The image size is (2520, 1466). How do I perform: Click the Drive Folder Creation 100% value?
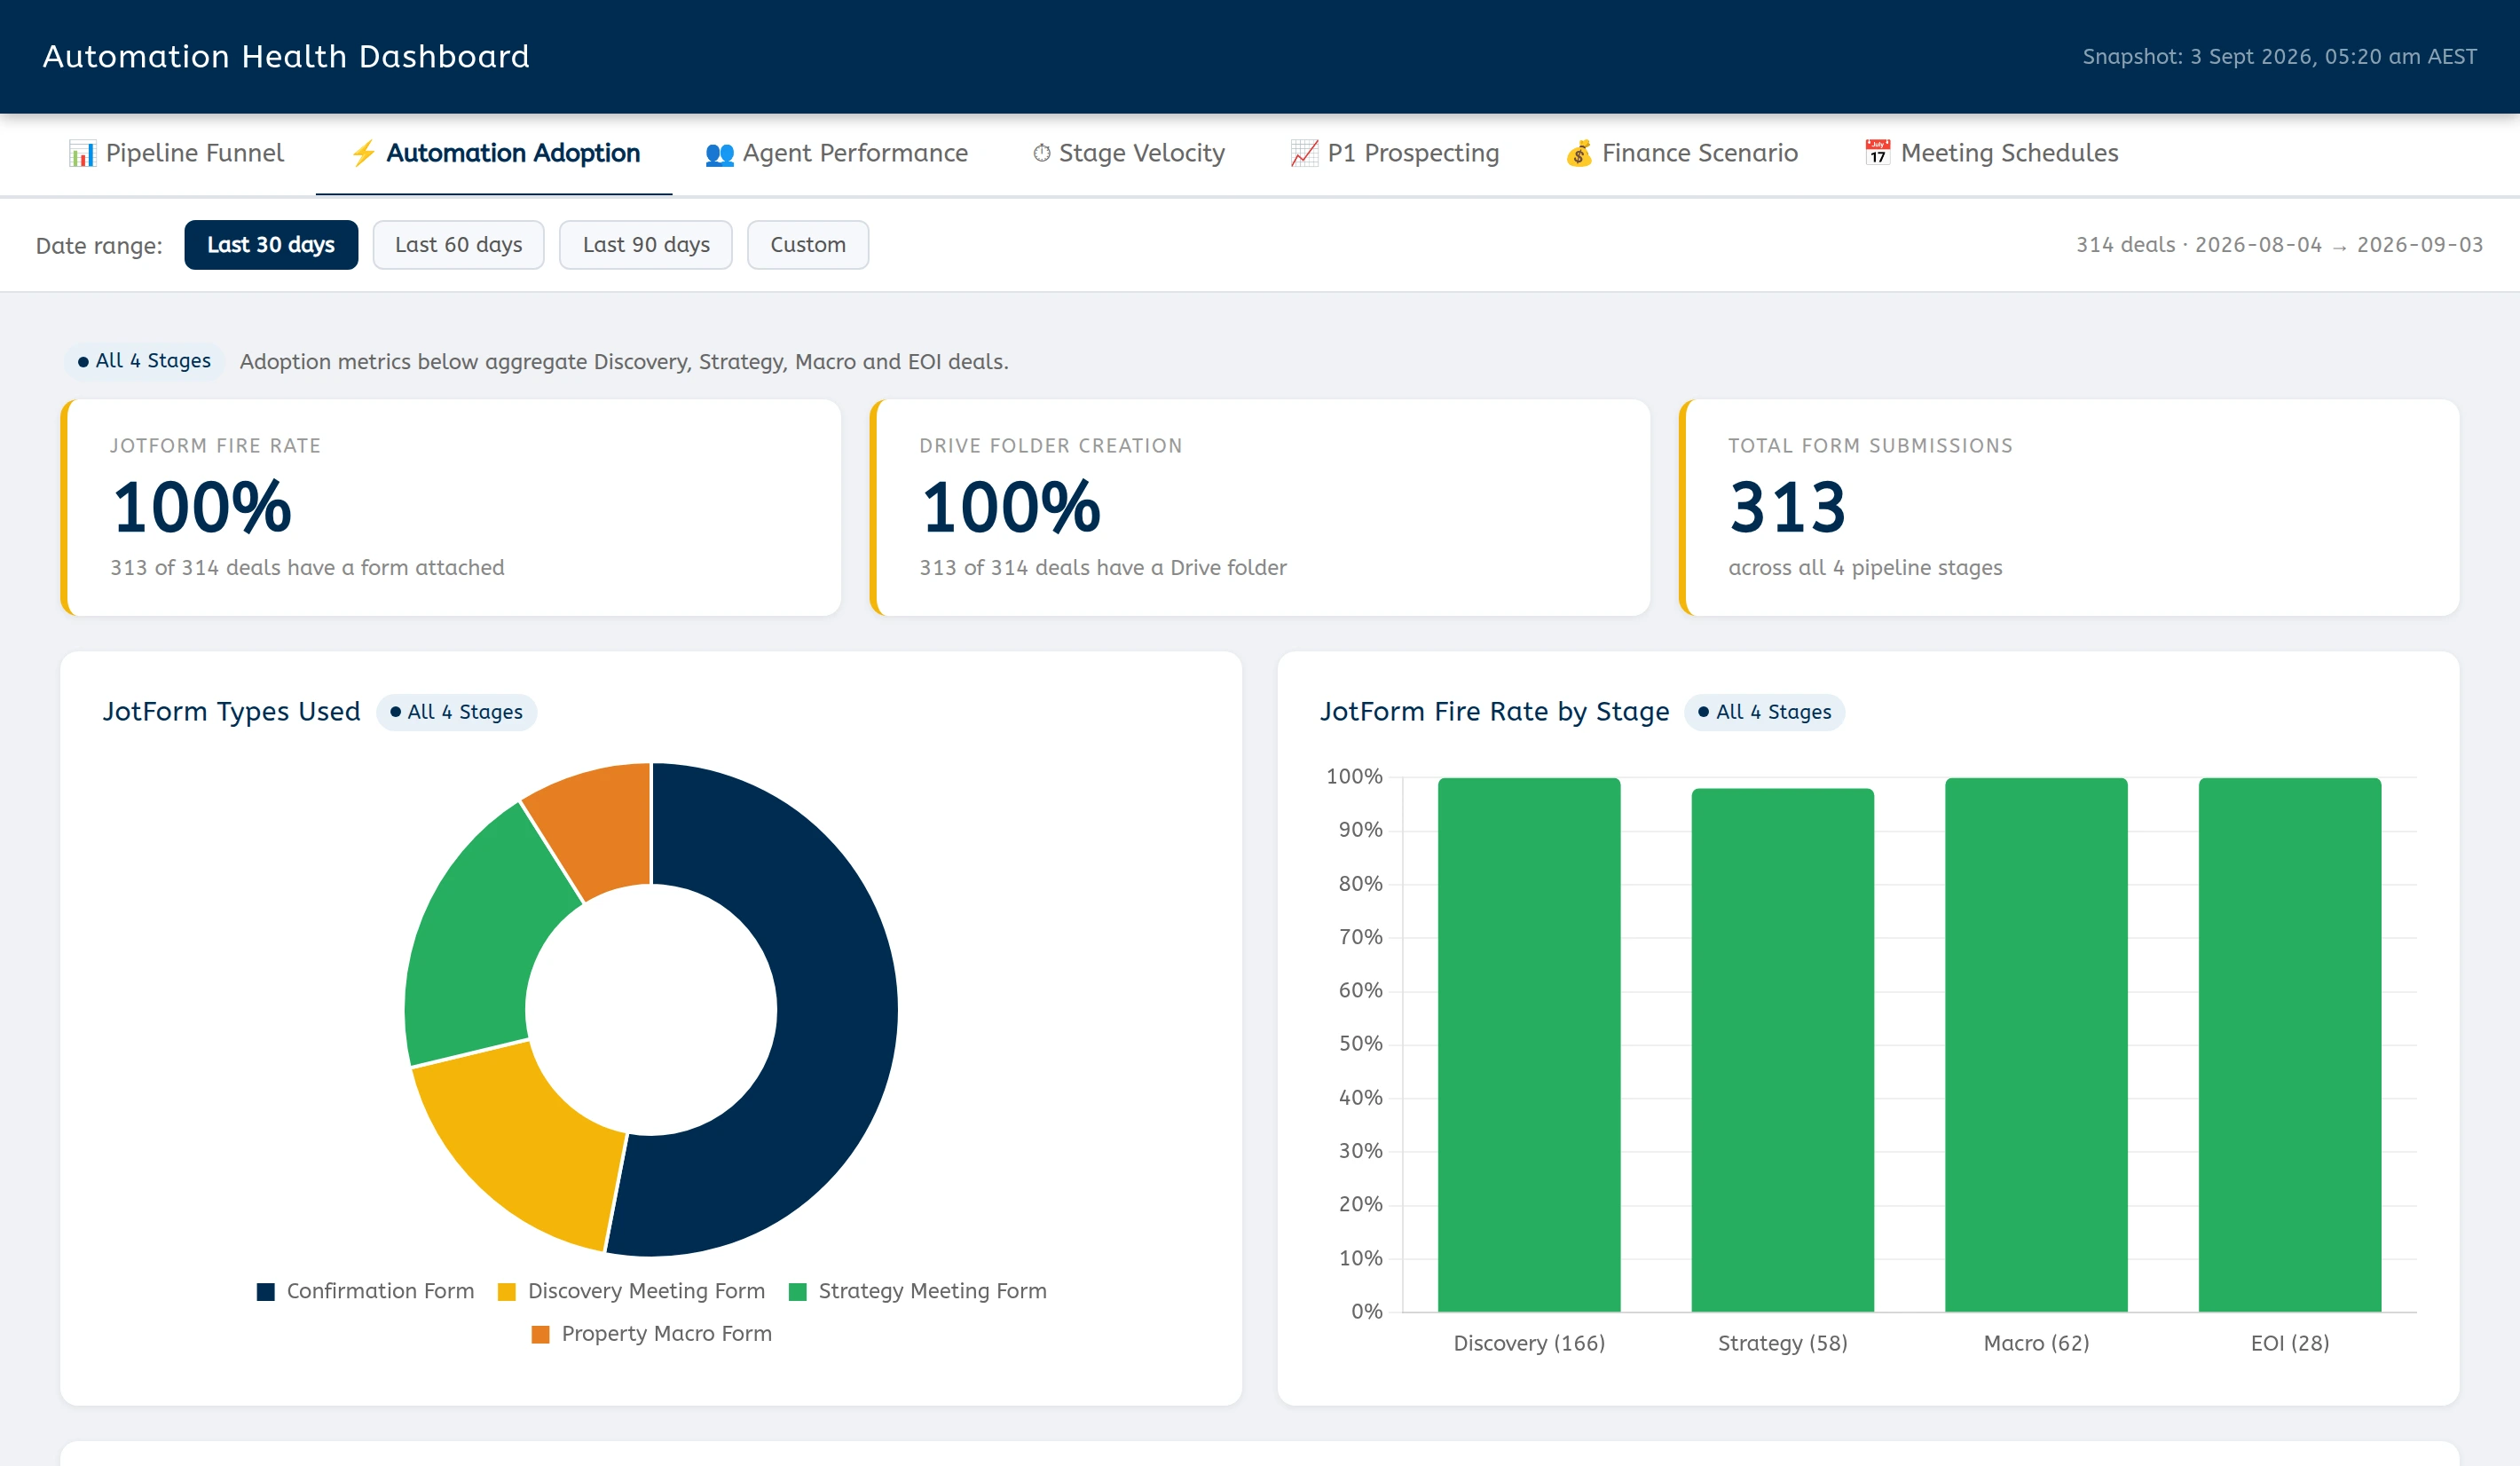(x=1011, y=507)
